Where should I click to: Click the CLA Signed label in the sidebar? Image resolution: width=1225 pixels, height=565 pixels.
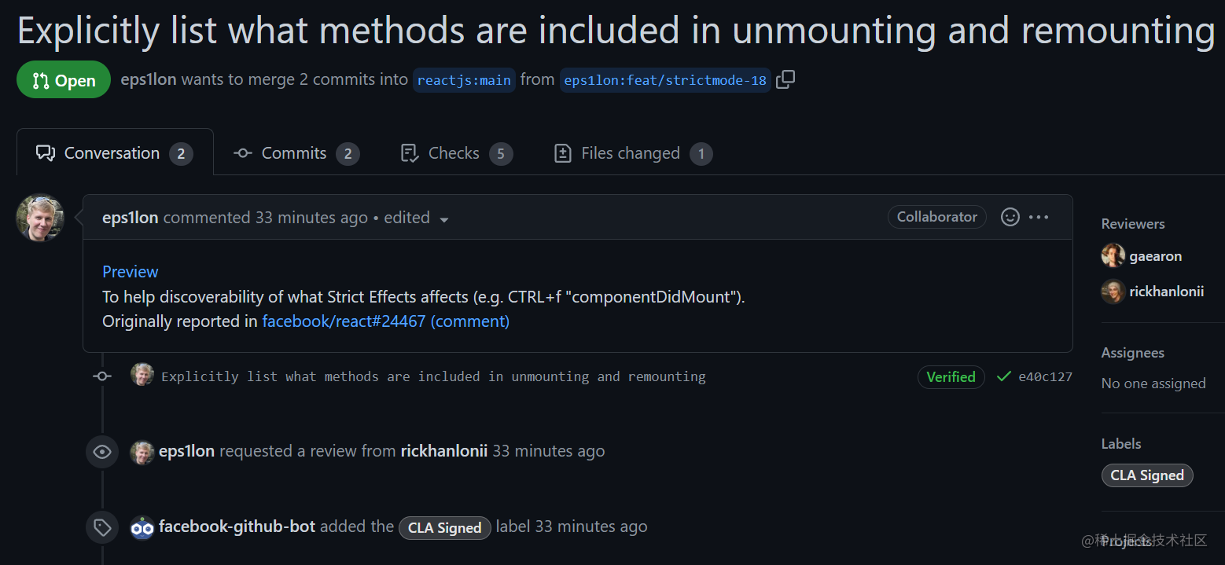tap(1147, 475)
